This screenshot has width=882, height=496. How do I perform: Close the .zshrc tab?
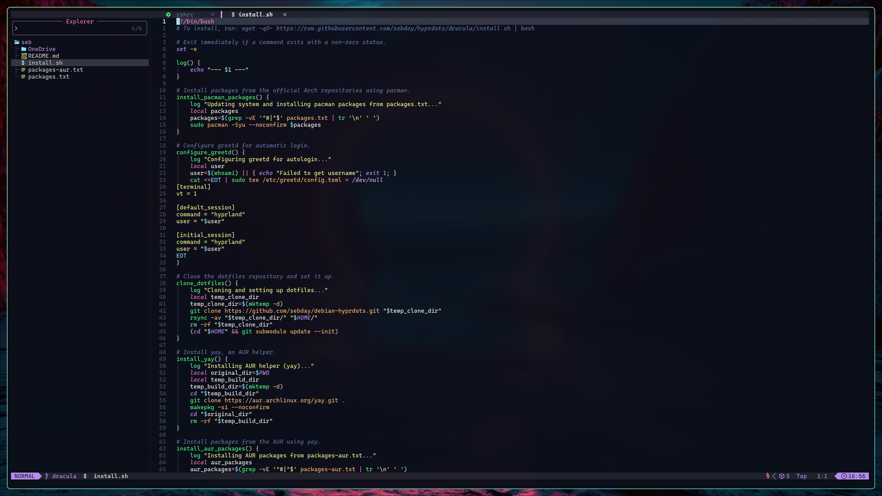coord(212,15)
